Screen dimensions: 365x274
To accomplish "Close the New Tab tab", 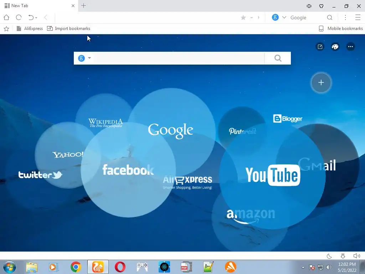I will coord(73,6).
